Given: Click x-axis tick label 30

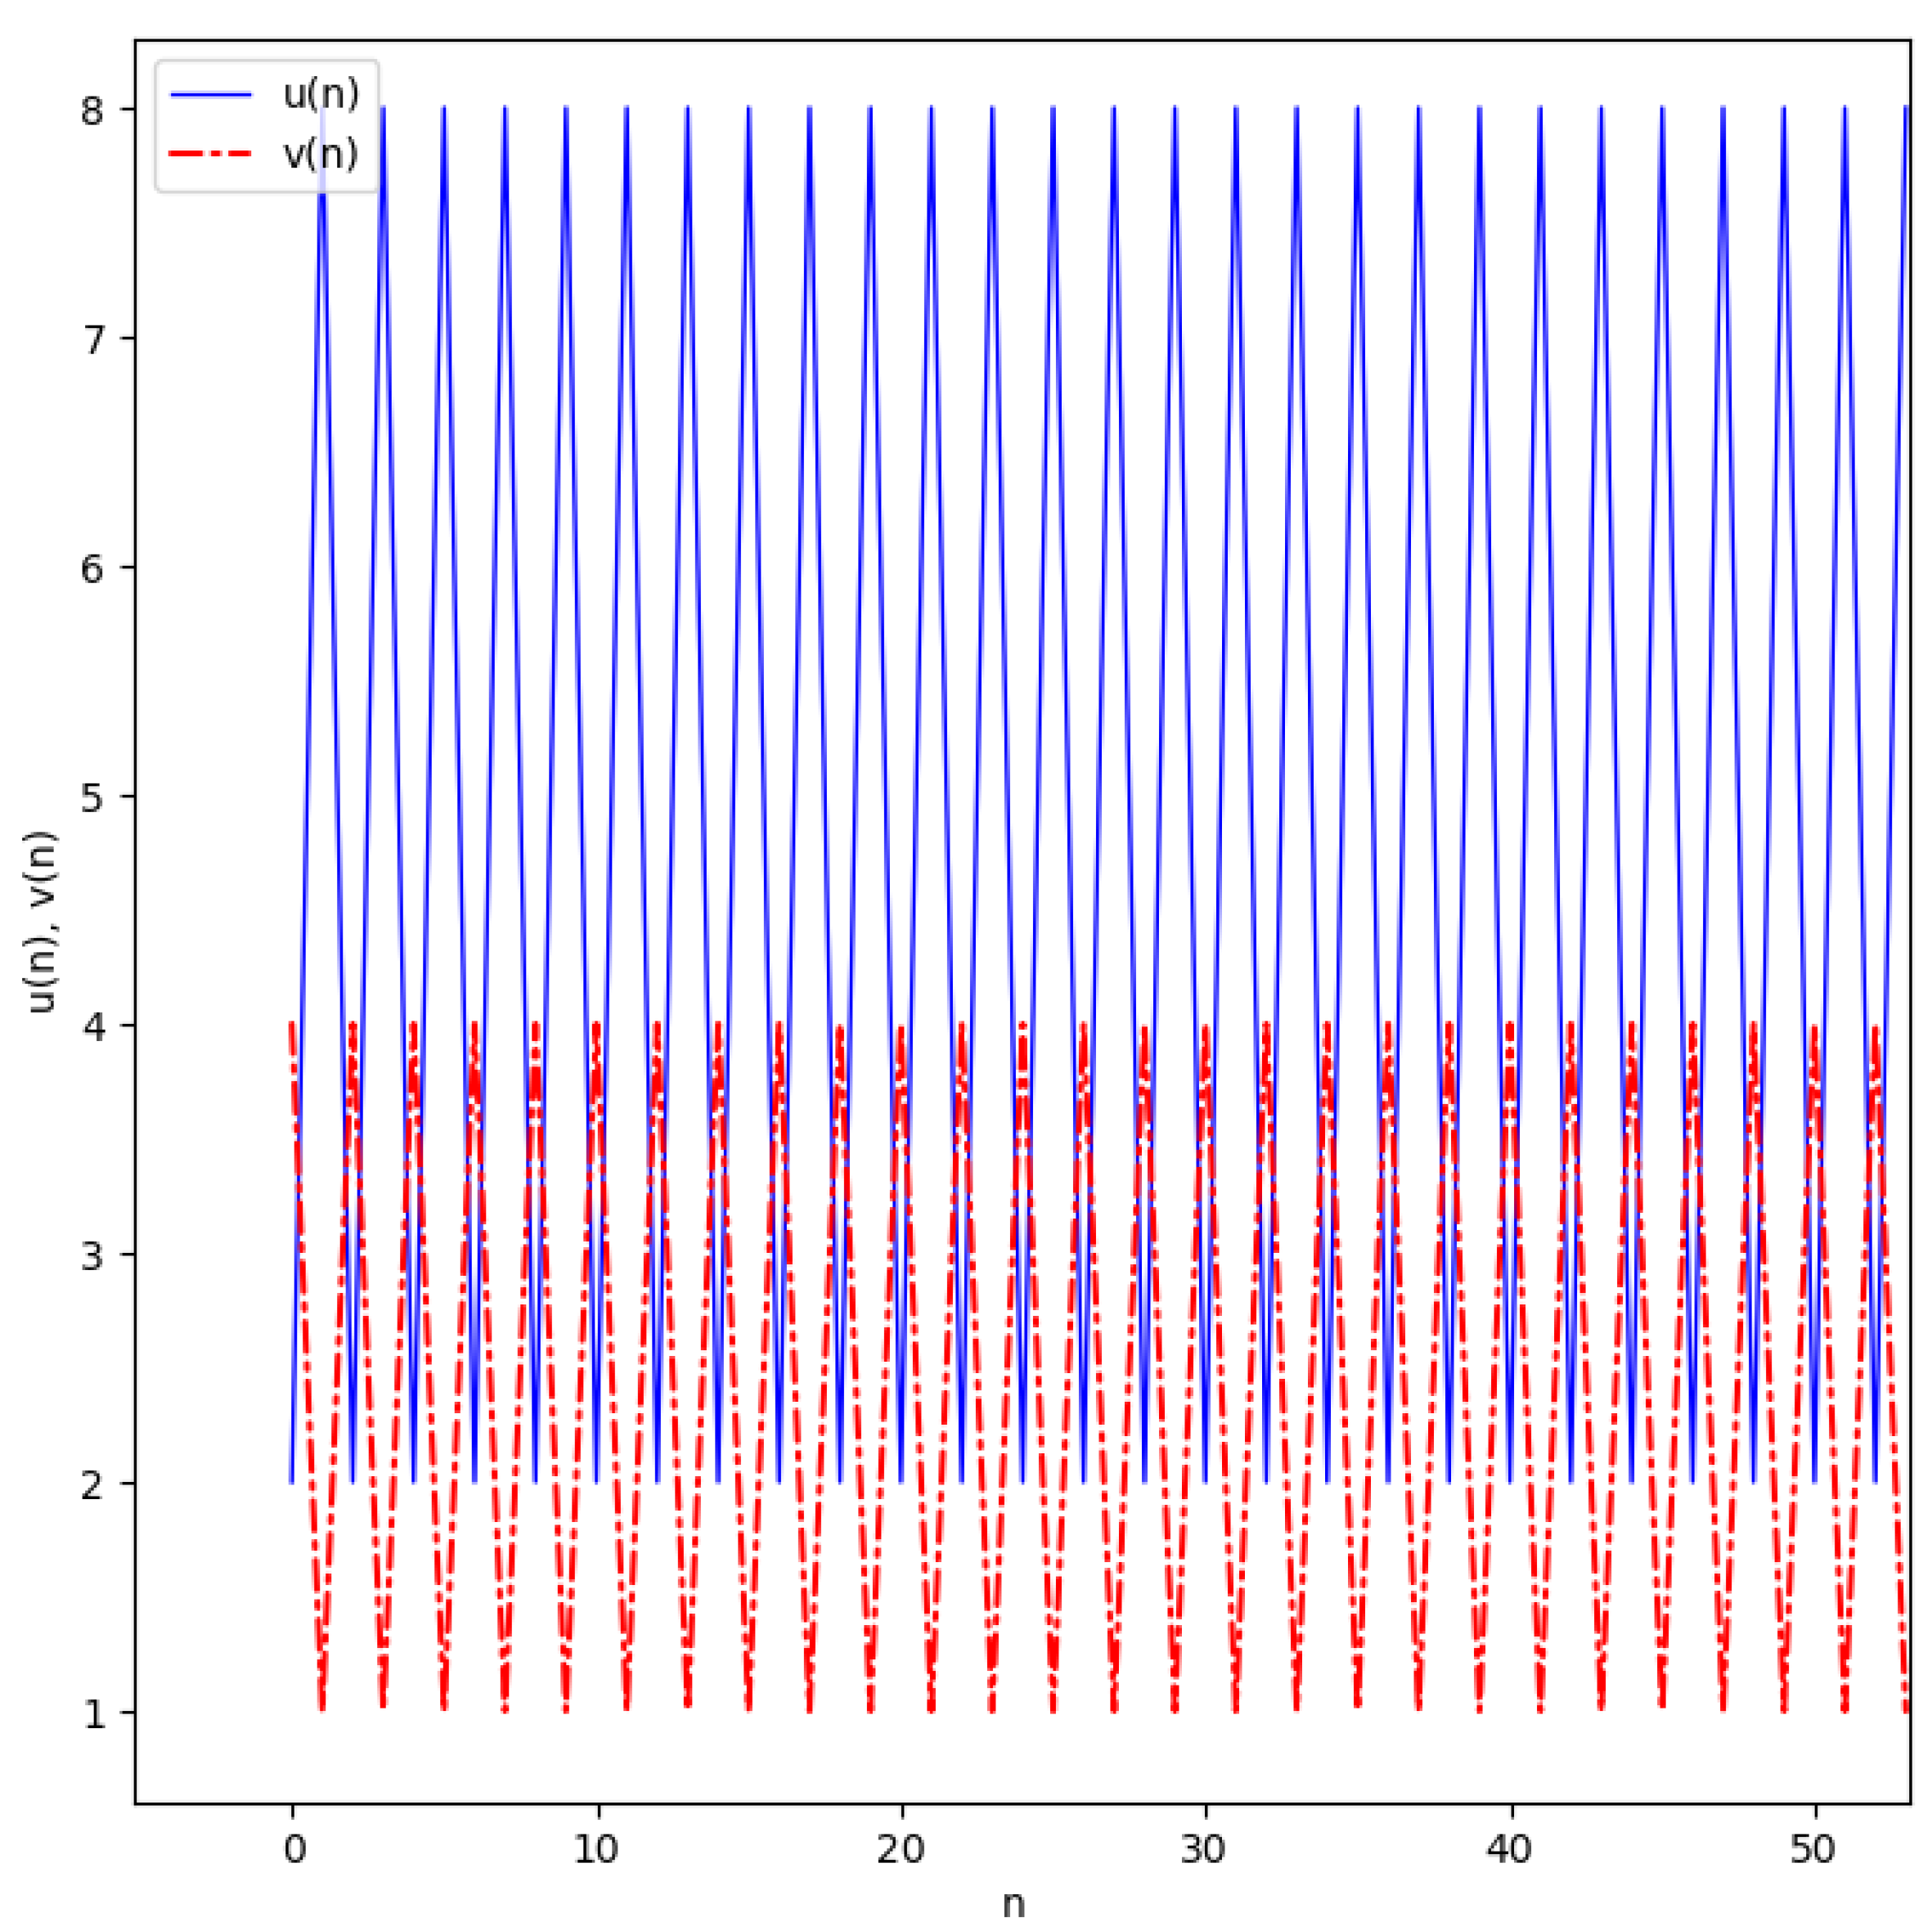Looking at the screenshot, I should coord(1204,1850).
